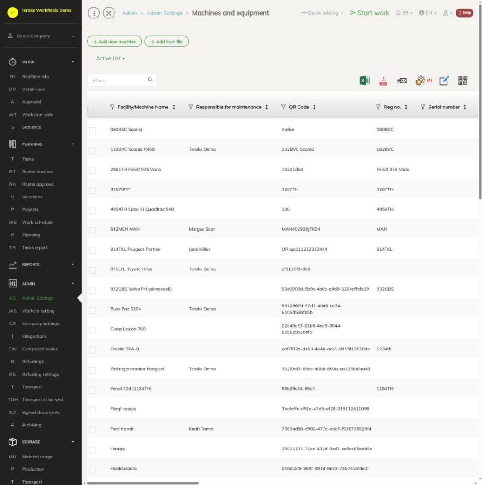
Task: Open Realtime info in sidebar
Action: (35, 76)
